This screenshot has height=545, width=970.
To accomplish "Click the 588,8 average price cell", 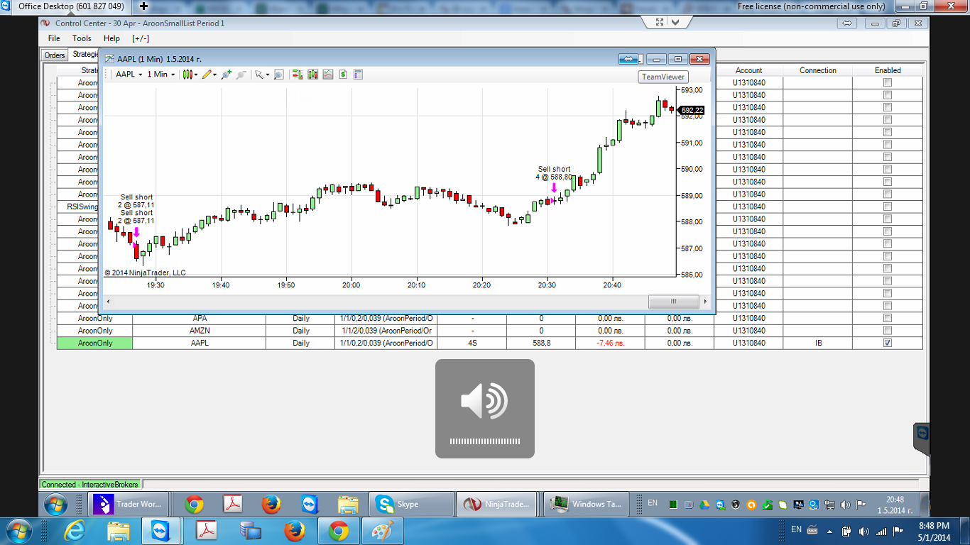I will pos(541,343).
